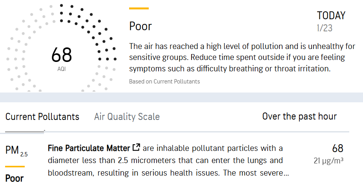Expand the truncated PM 2.5 description ellipsis
The height and width of the screenshot is (185, 363).
(287, 173)
